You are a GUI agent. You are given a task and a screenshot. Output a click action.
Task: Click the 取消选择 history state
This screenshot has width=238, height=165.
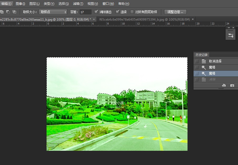pyautogui.click(x=215, y=61)
